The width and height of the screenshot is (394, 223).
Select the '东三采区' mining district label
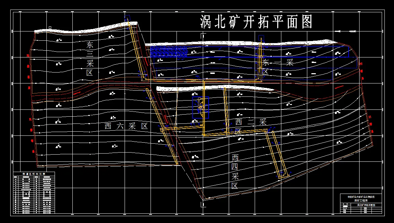pyautogui.click(x=90, y=58)
